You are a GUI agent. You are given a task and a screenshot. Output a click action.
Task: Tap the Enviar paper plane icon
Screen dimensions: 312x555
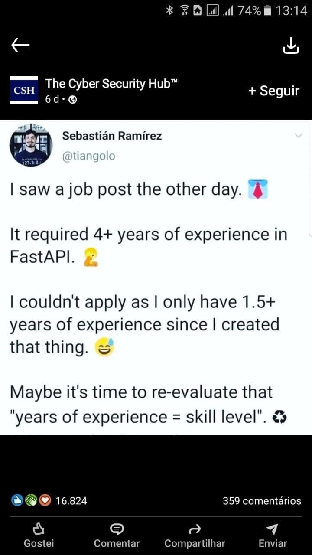tap(273, 529)
